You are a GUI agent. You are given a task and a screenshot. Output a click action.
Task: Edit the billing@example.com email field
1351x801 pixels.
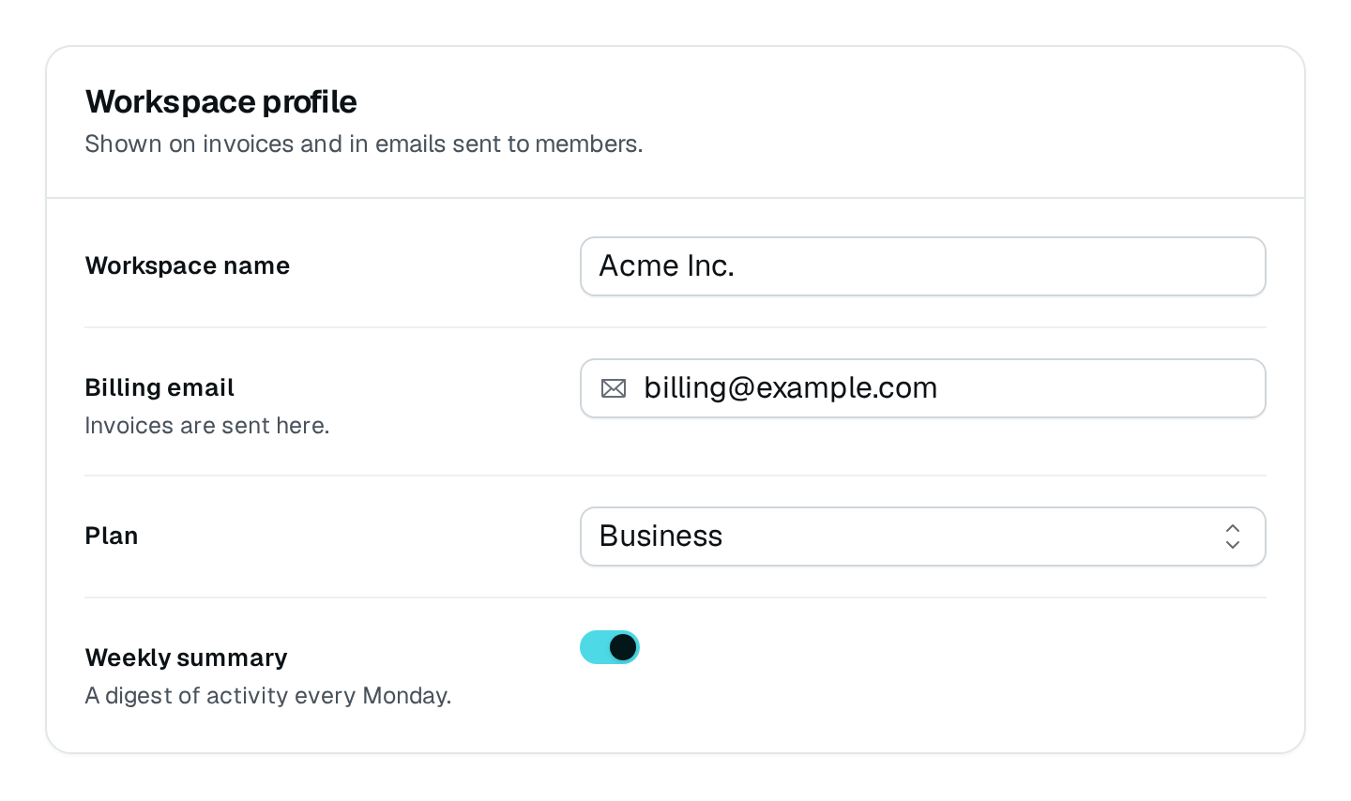(923, 388)
